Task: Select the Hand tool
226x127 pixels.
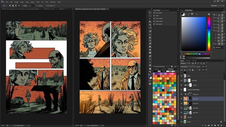Action: pyautogui.click(x=150, y=69)
